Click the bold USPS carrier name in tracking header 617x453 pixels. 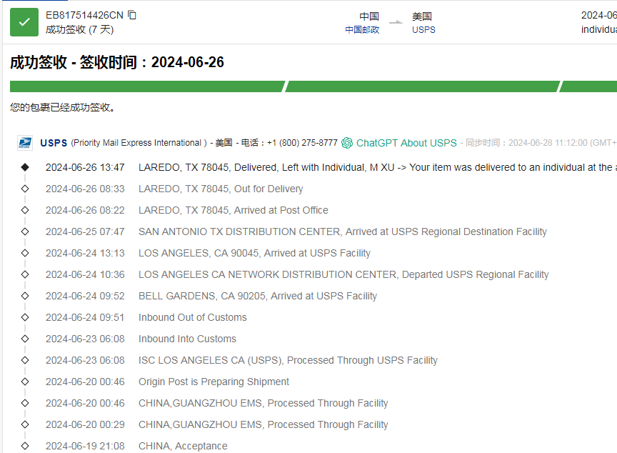click(54, 143)
